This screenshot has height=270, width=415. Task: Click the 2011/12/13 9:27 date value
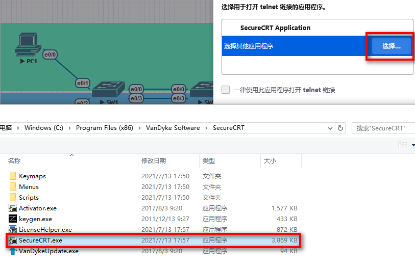coord(165,219)
